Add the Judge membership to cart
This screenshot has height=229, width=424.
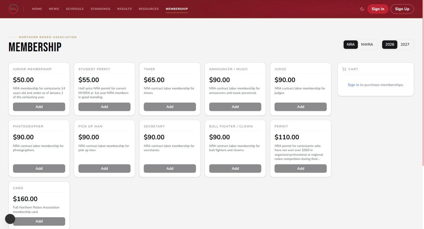click(x=301, y=107)
